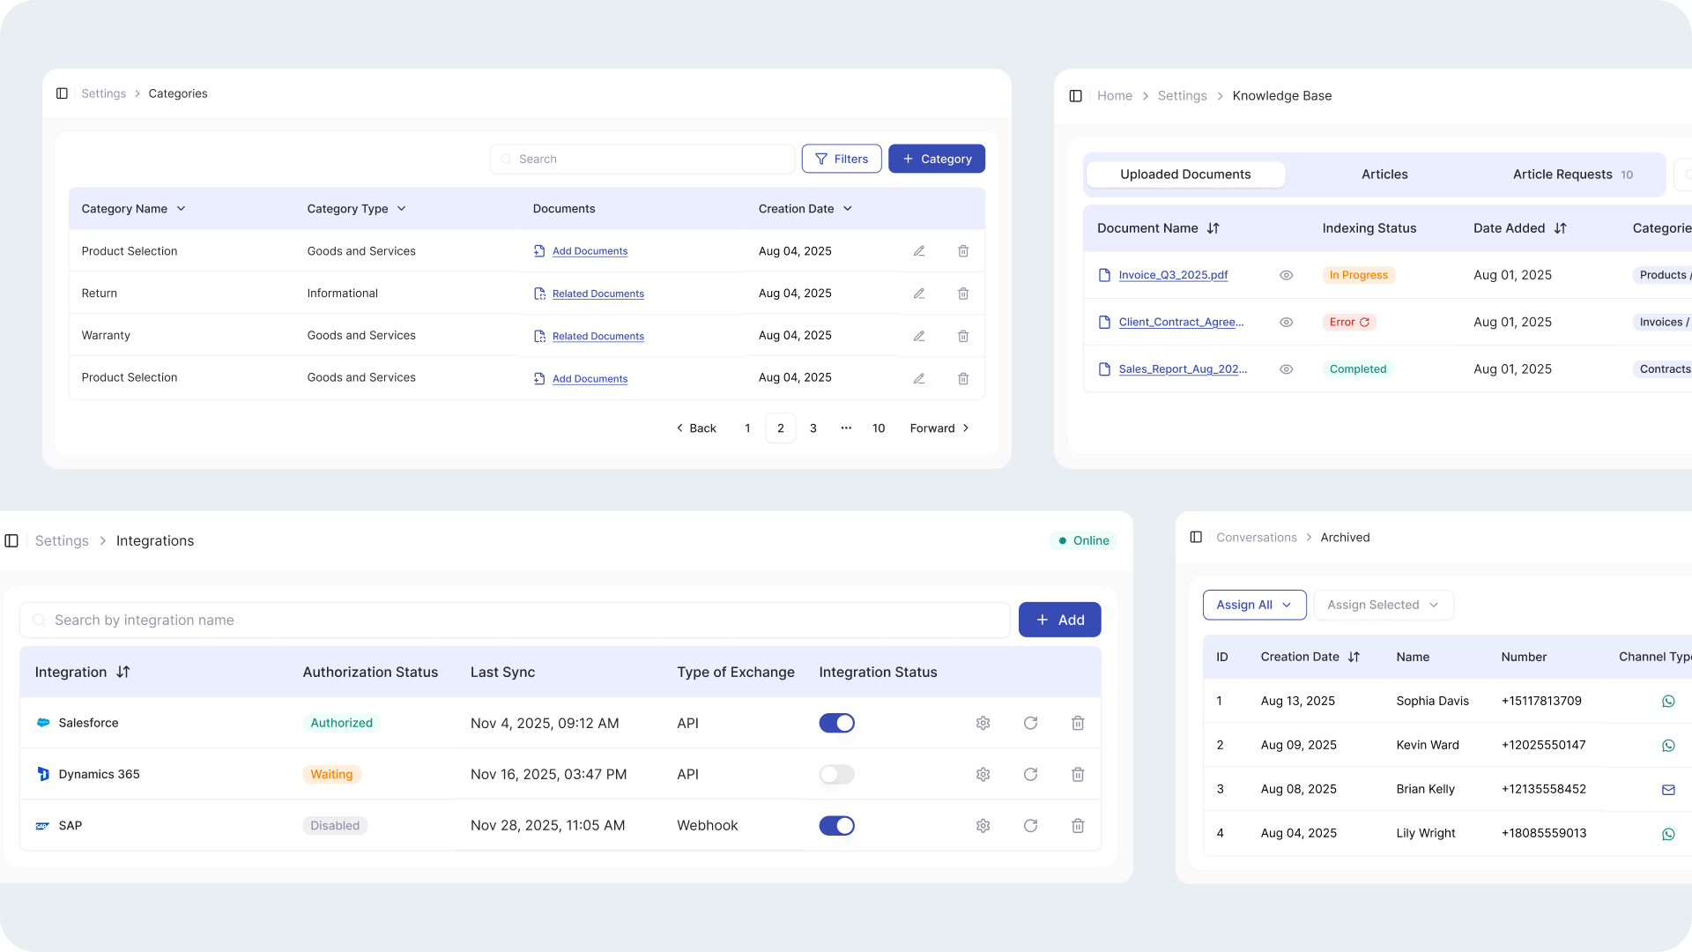
Task: Refresh sync for Dynamics 365
Action: coord(1030,774)
